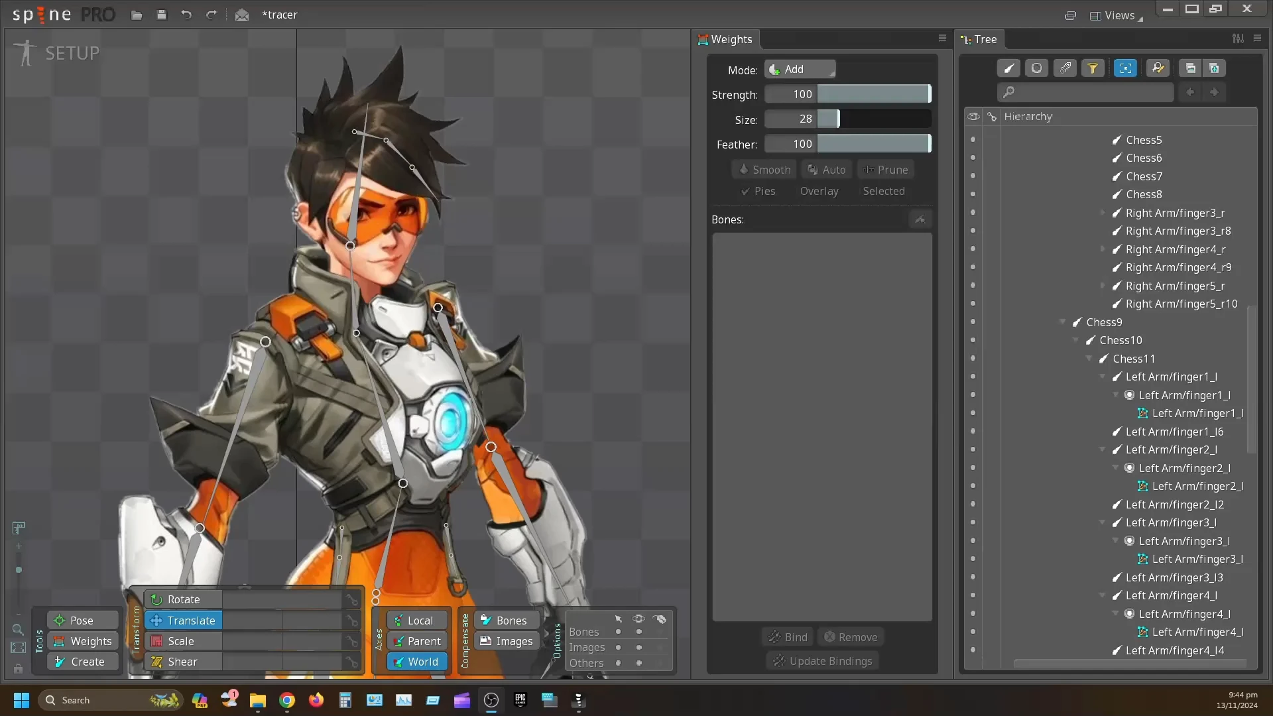The height and width of the screenshot is (716, 1273).
Task: Toggle visibility dot for Chess5 row
Action: point(973,140)
